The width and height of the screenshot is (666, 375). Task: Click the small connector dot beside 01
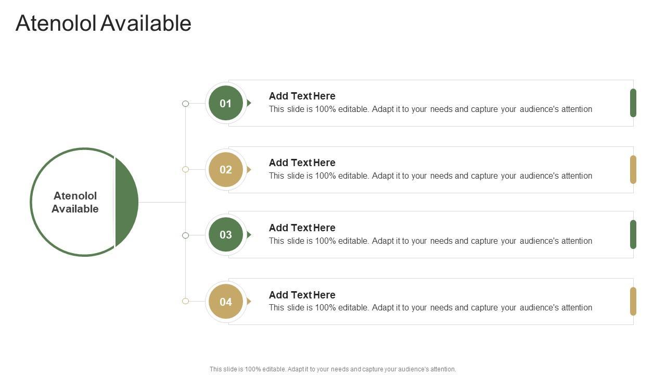click(185, 104)
